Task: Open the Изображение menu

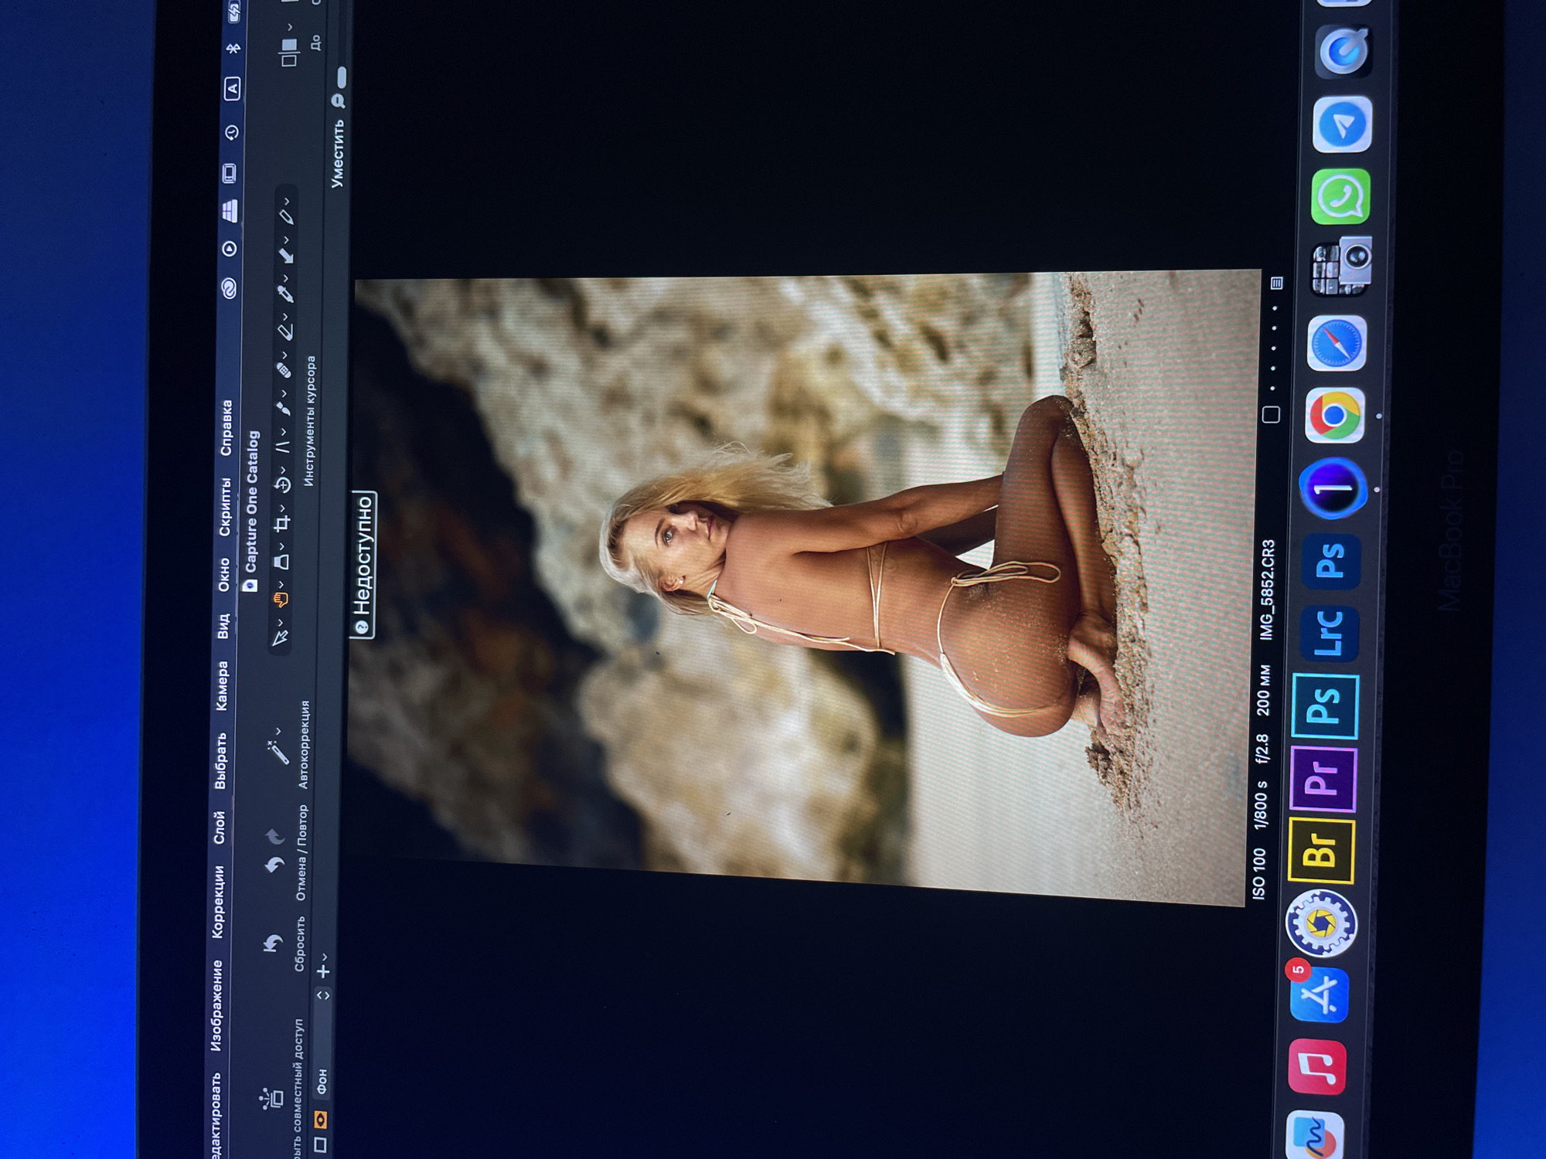Action: point(216,1004)
